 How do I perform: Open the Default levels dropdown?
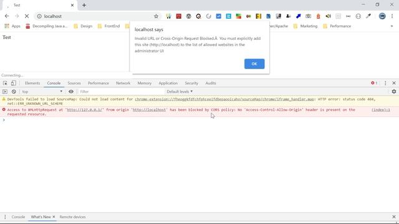tap(180, 91)
